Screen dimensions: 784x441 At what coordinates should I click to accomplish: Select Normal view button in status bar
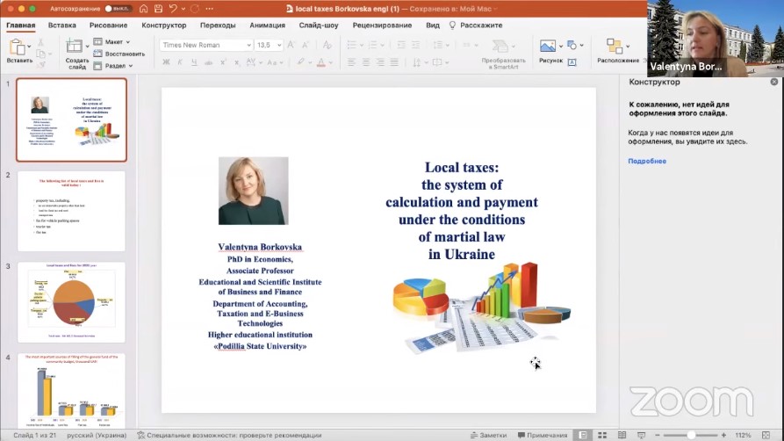coord(583,435)
